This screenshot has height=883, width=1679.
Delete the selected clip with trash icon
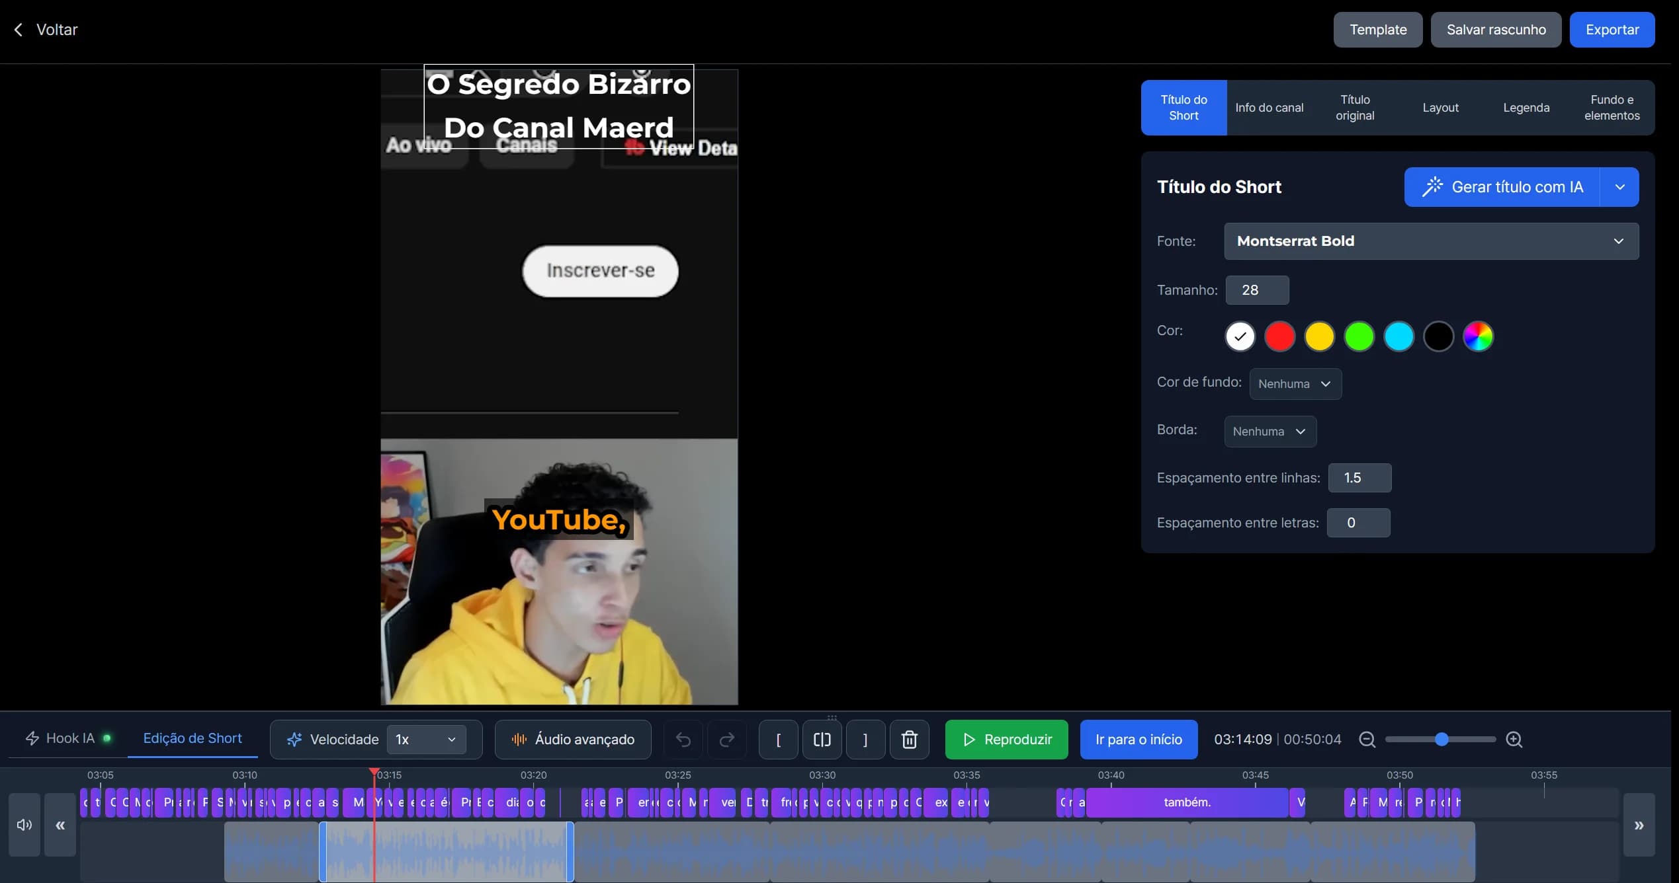909,739
